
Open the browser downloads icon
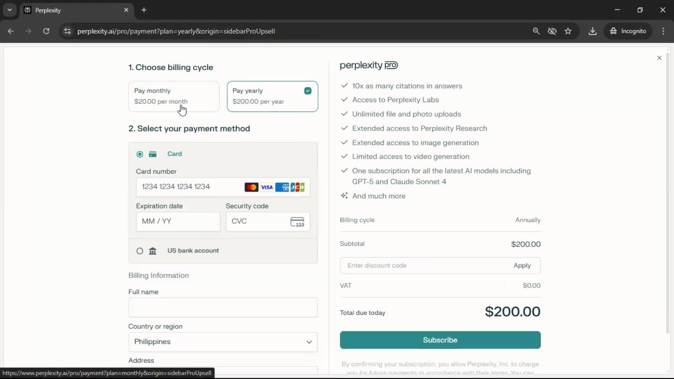click(593, 31)
